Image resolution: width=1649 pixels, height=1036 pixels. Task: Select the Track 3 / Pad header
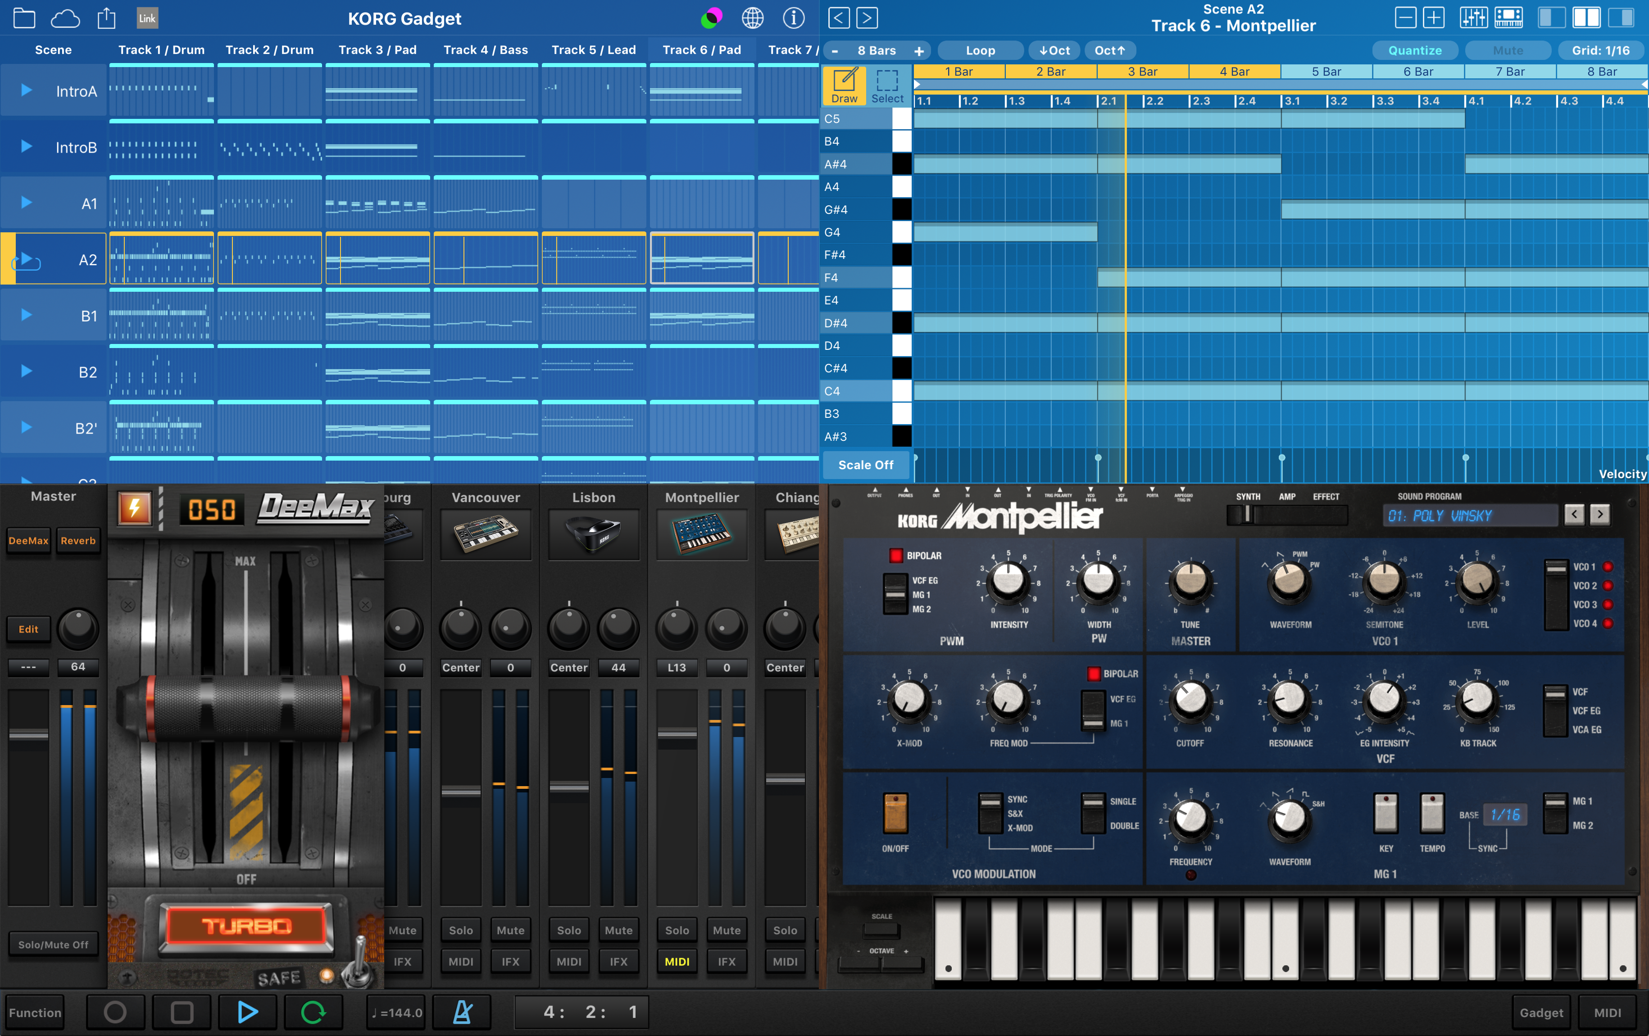pos(377,50)
